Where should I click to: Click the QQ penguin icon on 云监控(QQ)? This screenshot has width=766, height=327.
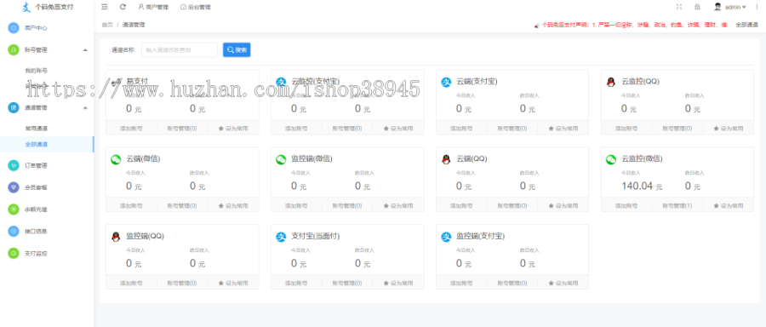[x=610, y=82]
